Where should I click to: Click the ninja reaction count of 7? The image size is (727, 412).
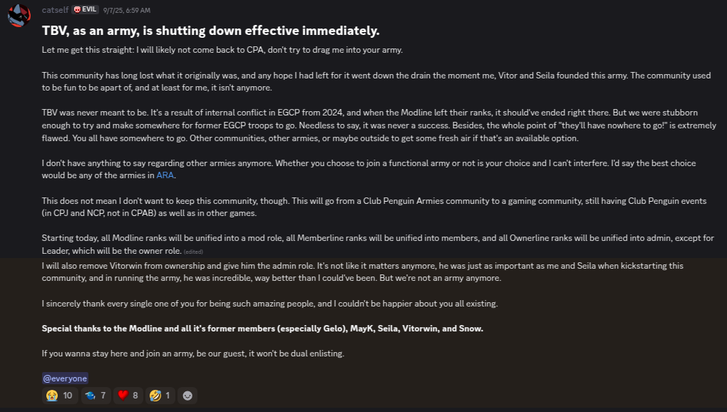103,396
